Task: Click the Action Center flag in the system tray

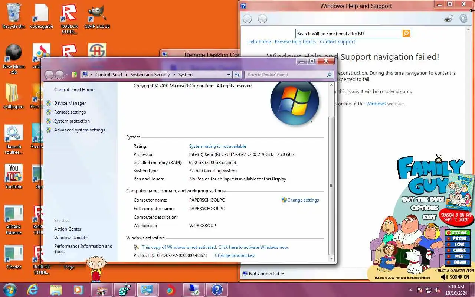Action: click(x=420, y=290)
